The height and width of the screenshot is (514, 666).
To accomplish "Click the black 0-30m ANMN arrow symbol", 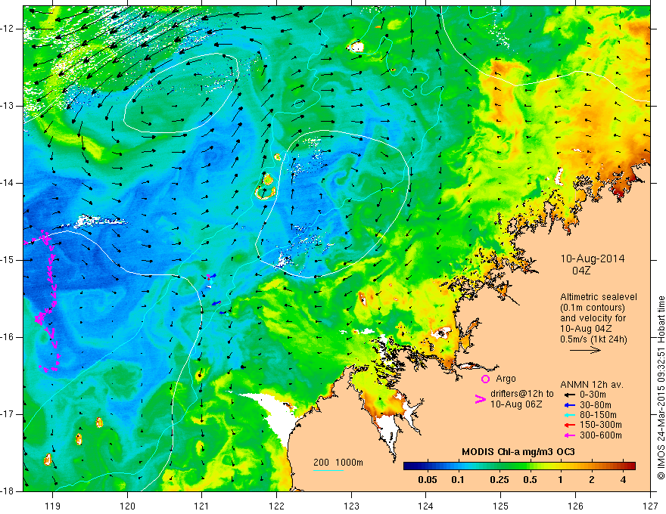I will pos(570,395).
